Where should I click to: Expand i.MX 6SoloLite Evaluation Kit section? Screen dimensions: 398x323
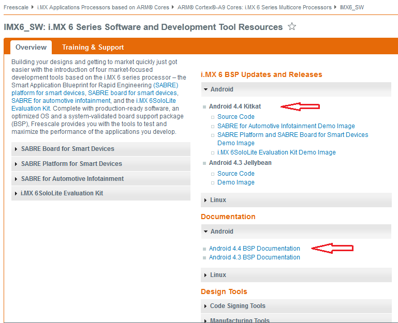click(101, 193)
